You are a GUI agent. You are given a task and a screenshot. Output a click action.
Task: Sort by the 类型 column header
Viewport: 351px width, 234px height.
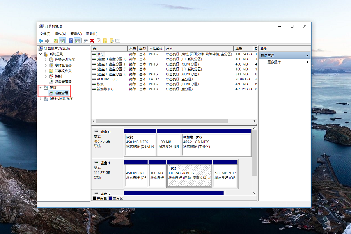(142, 49)
